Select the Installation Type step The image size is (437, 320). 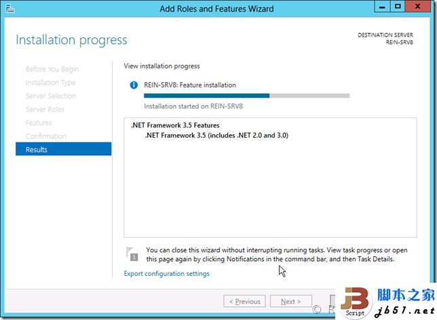50,83
